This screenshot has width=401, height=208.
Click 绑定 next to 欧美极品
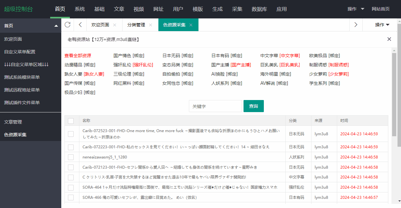(334, 56)
